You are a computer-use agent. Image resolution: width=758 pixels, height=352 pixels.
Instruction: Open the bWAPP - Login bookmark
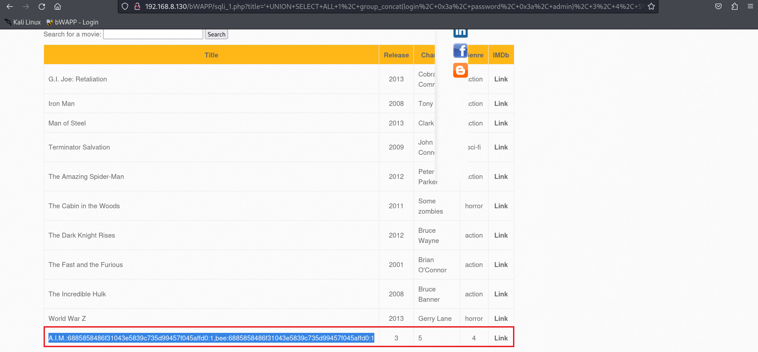72,22
